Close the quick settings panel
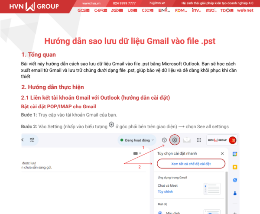The height and width of the screenshot is (214, 260). [x=222, y=153]
